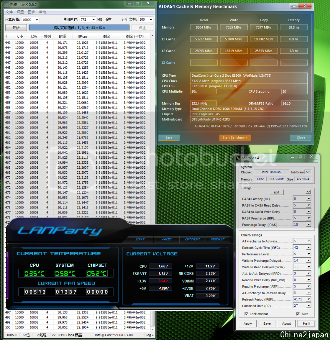The width and height of the screenshot is (330, 340).
Task: Click the Log » link in LinX status bar
Action: click(x=150, y=335)
